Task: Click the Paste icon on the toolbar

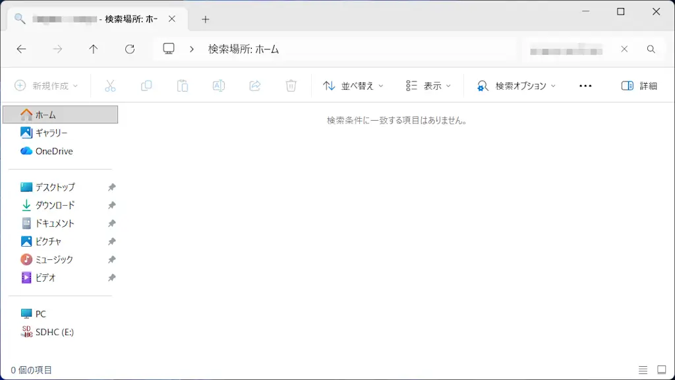Action: [x=182, y=86]
